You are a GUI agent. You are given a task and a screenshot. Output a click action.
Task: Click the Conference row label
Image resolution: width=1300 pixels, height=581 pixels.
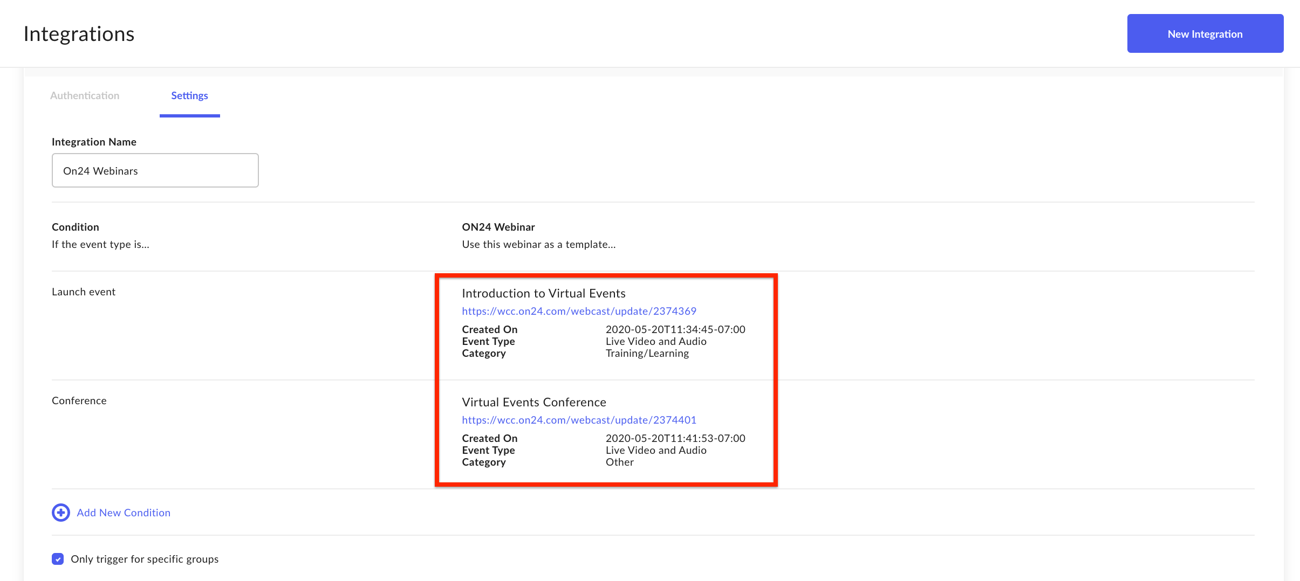pyautogui.click(x=79, y=400)
